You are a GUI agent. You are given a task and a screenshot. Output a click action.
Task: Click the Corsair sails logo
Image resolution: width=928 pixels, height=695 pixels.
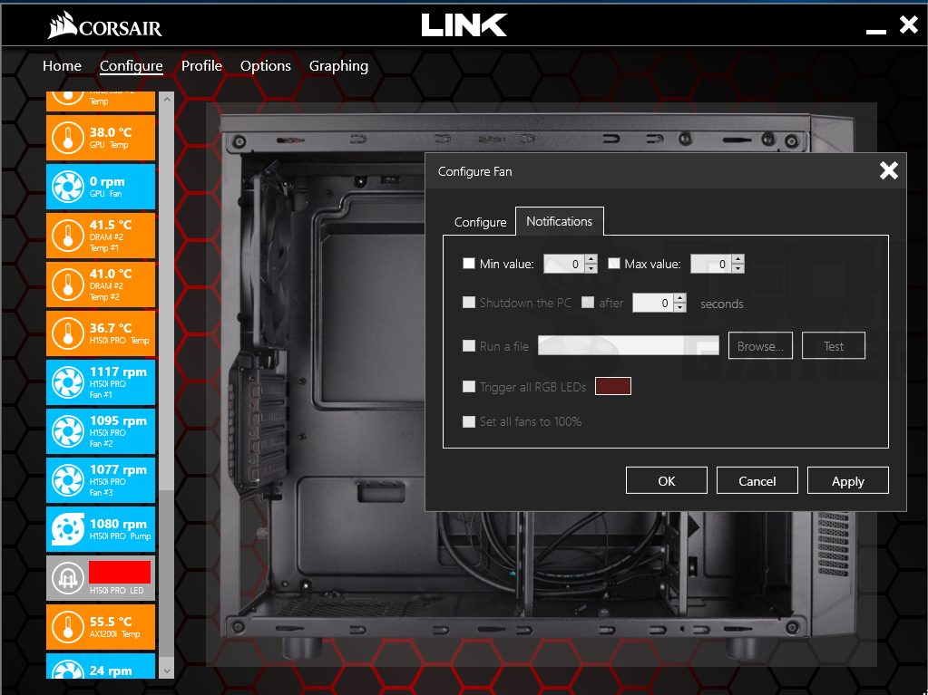63,25
